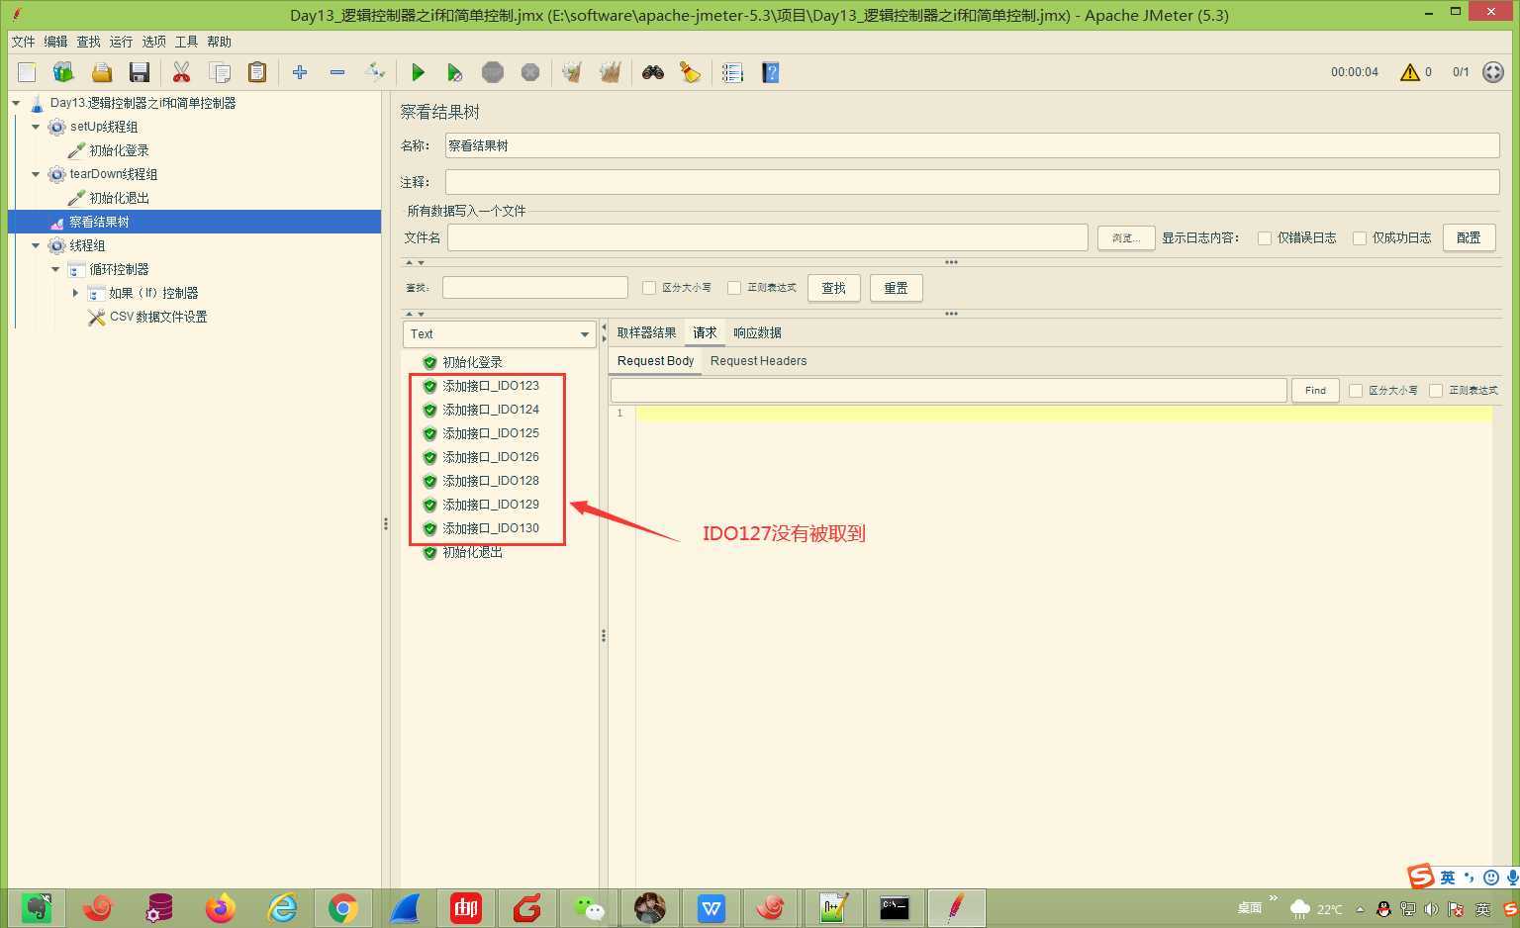Enable the 仅错误日志 checkbox
Screen dimensions: 1520x928
point(1265,237)
